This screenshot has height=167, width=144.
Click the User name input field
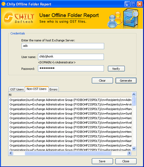[71, 57]
